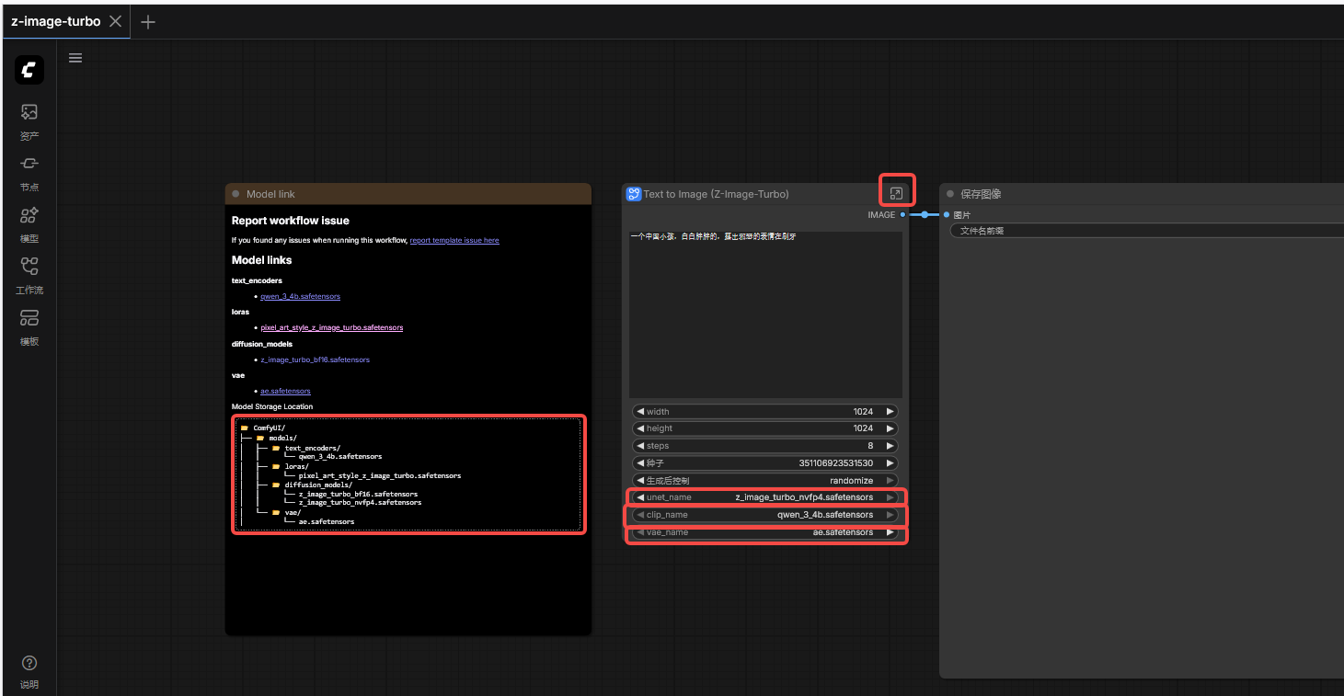
Task: Increase the steps value with right arrow
Action: click(890, 446)
